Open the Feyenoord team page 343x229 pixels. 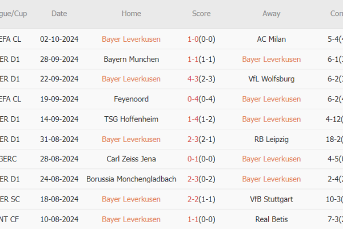click(131, 99)
